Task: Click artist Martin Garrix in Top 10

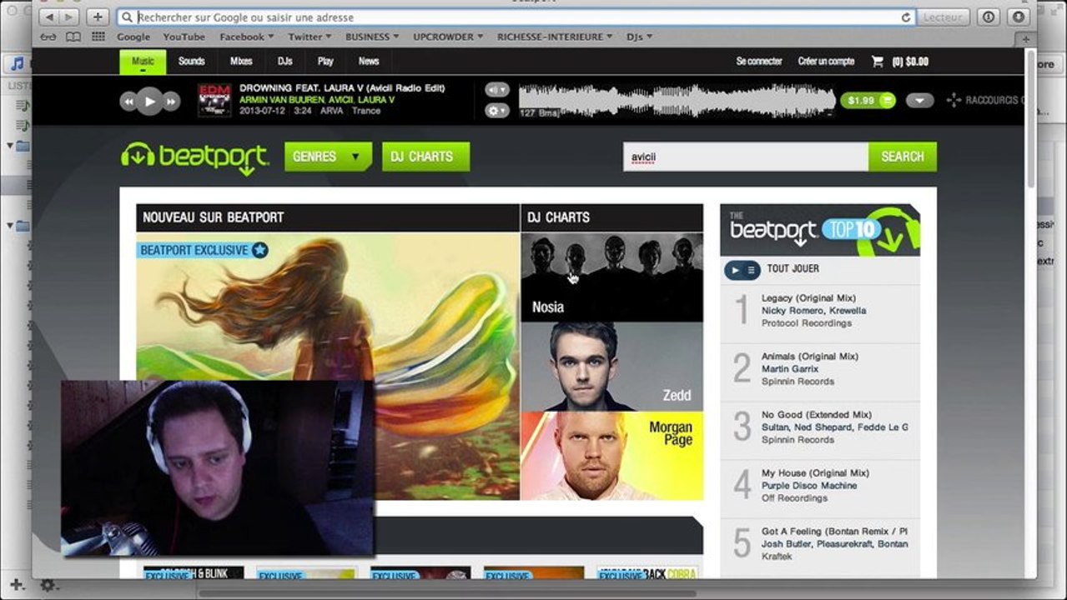Action: [x=790, y=368]
